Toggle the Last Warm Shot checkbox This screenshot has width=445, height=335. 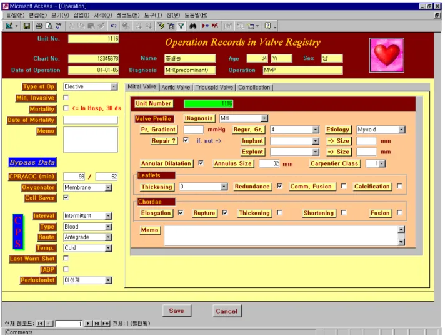tap(66, 258)
